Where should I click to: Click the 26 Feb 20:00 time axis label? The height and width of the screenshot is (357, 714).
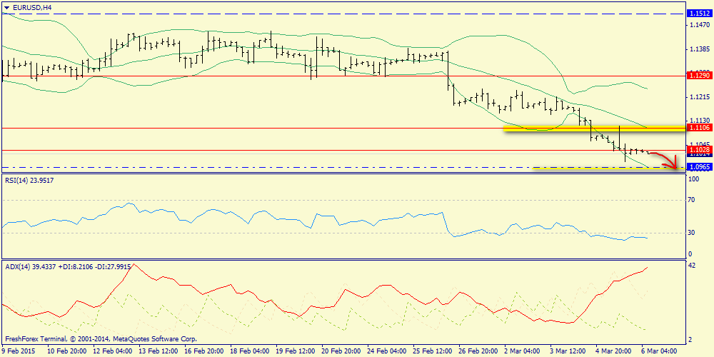[x=478, y=351]
